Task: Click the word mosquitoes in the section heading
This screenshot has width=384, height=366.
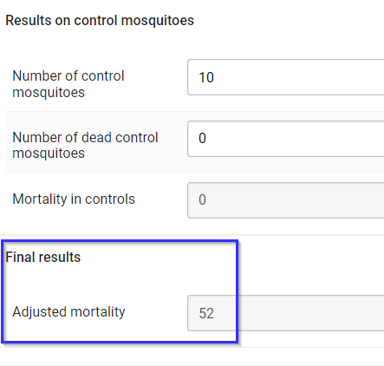Action: point(158,21)
